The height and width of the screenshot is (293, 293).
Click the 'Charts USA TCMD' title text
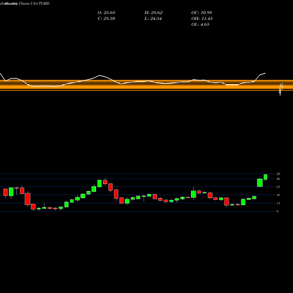(x=34, y=4)
